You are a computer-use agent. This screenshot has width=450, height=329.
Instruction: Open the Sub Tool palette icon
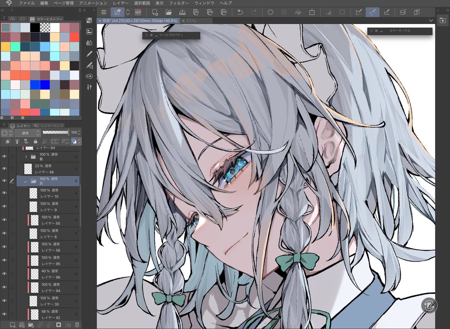(89, 31)
